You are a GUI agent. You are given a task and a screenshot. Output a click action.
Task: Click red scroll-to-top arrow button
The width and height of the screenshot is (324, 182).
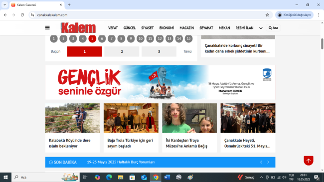coord(309,161)
